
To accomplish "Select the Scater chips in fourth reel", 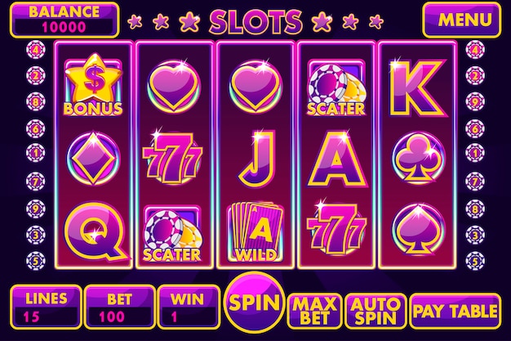I will click(x=335, y=88).
